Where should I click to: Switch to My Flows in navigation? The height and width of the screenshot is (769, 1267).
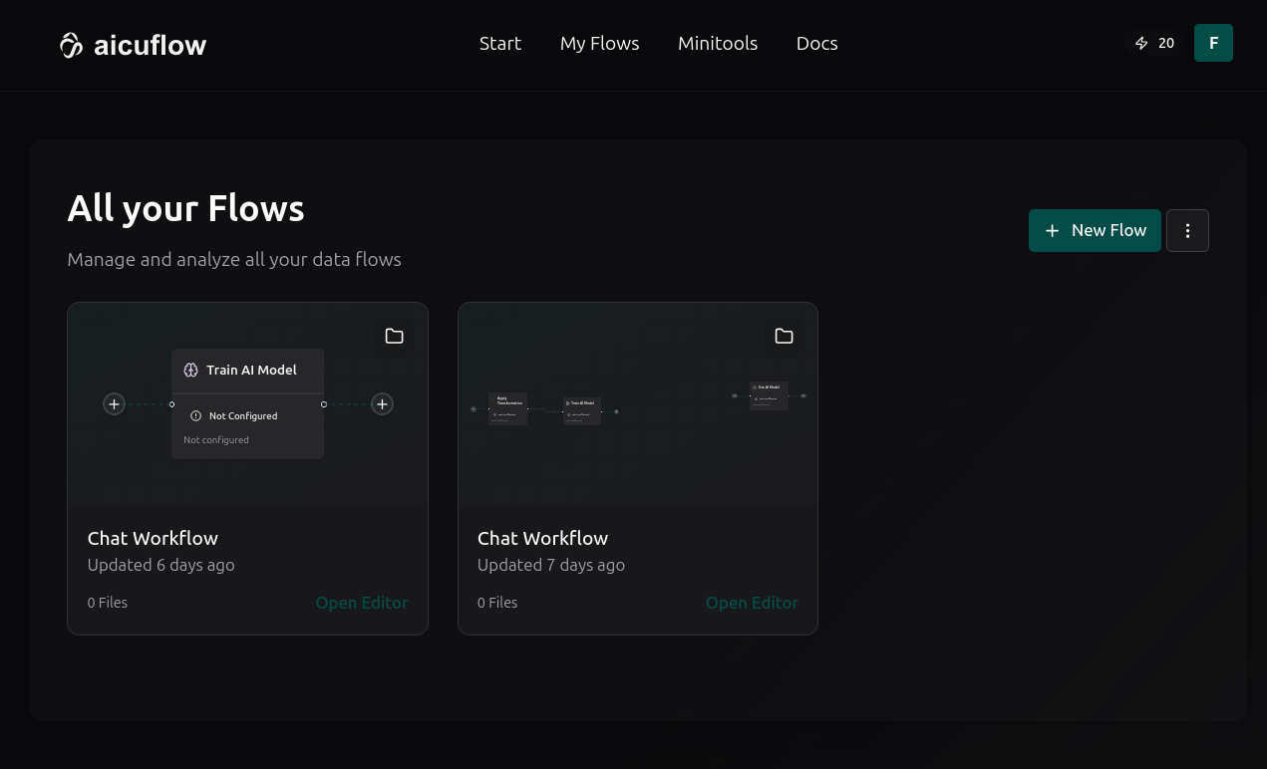(599, 44)
